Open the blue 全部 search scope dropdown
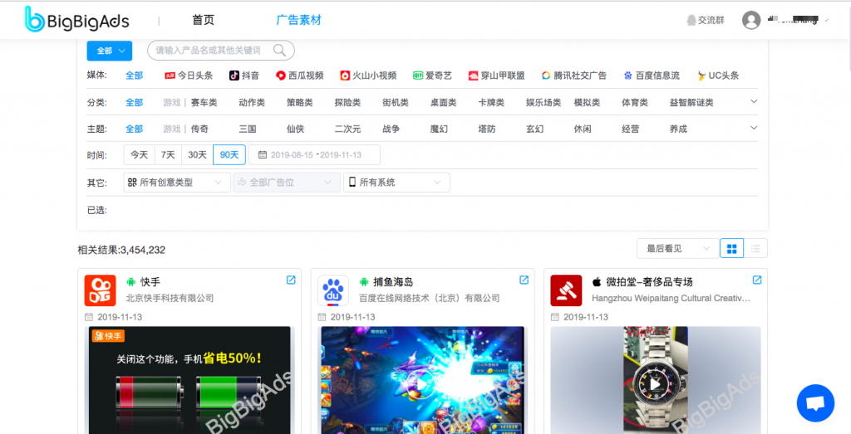 click(x=110, y=51)
